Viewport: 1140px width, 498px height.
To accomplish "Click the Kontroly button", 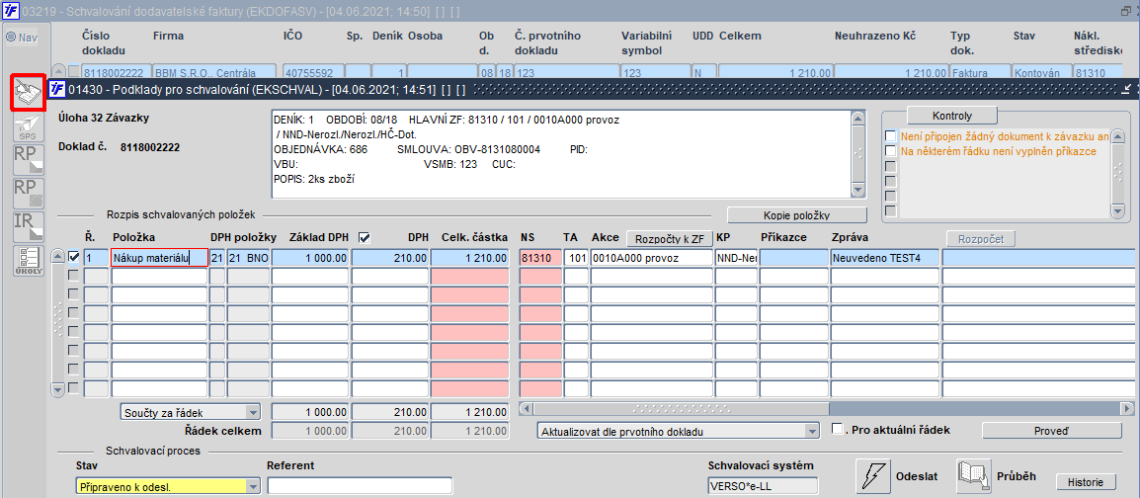I will (952, 116).
